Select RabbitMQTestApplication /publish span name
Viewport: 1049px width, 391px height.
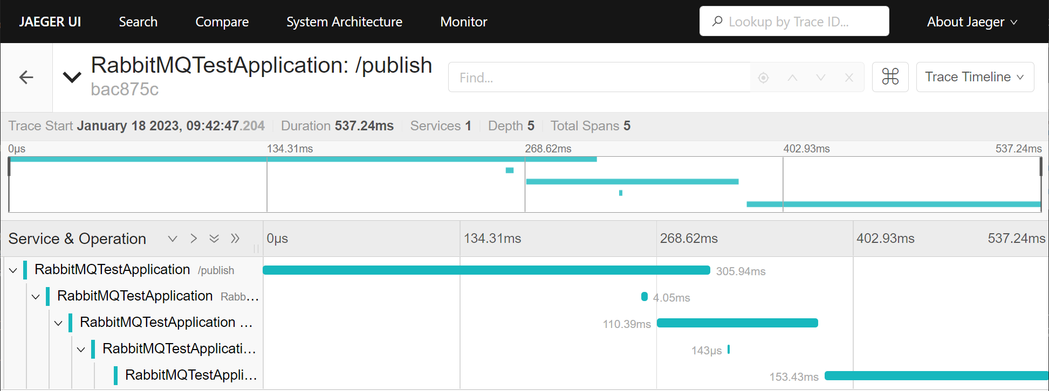coord(134,270)
